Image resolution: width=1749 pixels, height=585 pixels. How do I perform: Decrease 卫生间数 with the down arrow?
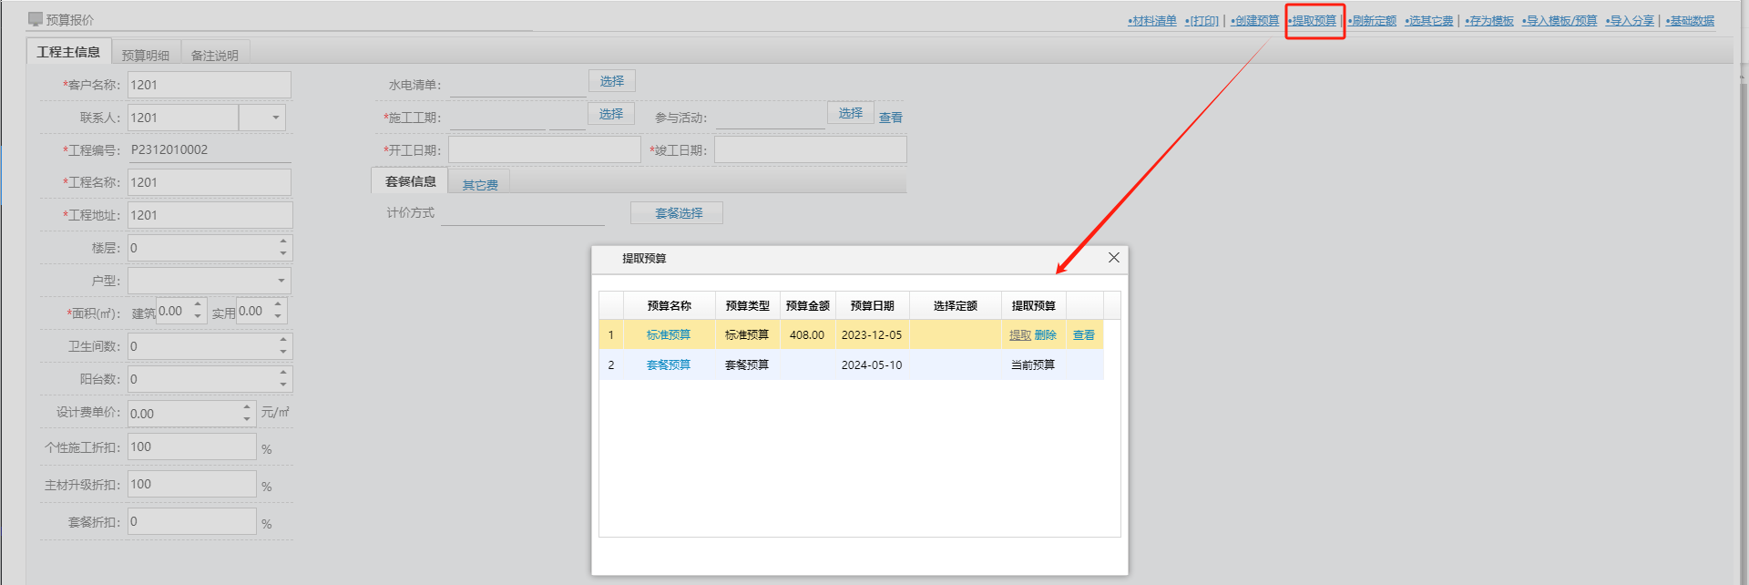(x=283, y=352)
